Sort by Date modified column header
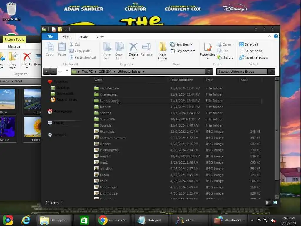The width and height of the screenshot is (301, 226). tap(182, 80)
